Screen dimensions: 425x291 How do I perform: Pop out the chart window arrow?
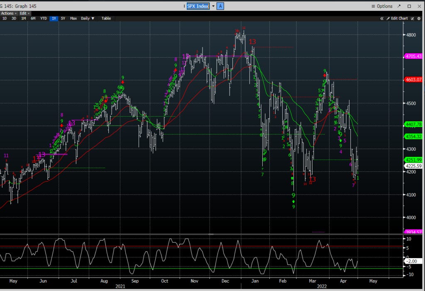click(x=399, y=6)
